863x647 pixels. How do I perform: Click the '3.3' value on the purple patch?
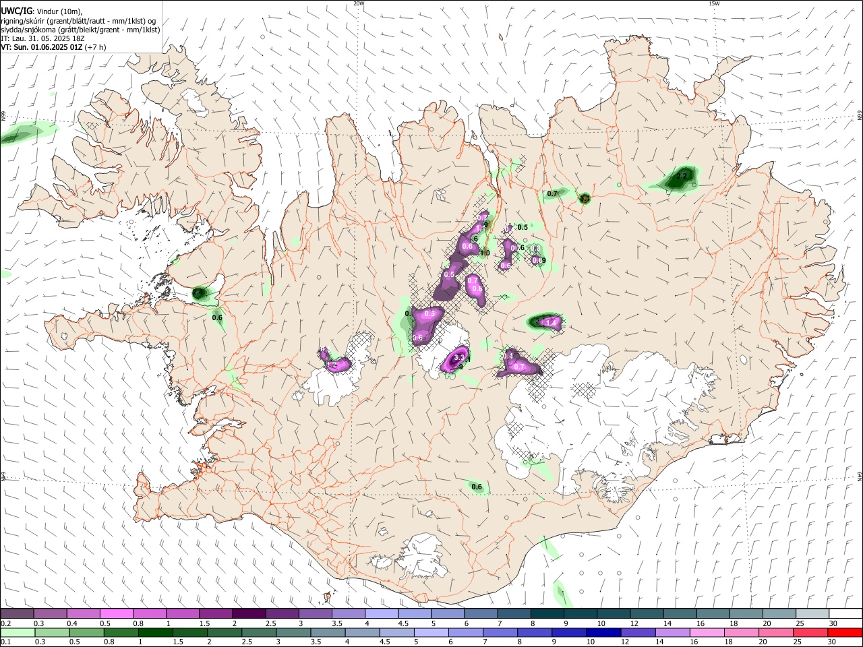pos(460,357)
